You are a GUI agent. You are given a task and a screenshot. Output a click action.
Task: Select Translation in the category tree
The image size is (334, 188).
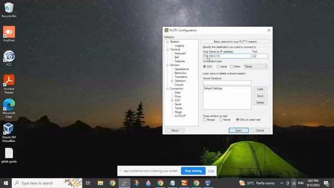[181, 77]
